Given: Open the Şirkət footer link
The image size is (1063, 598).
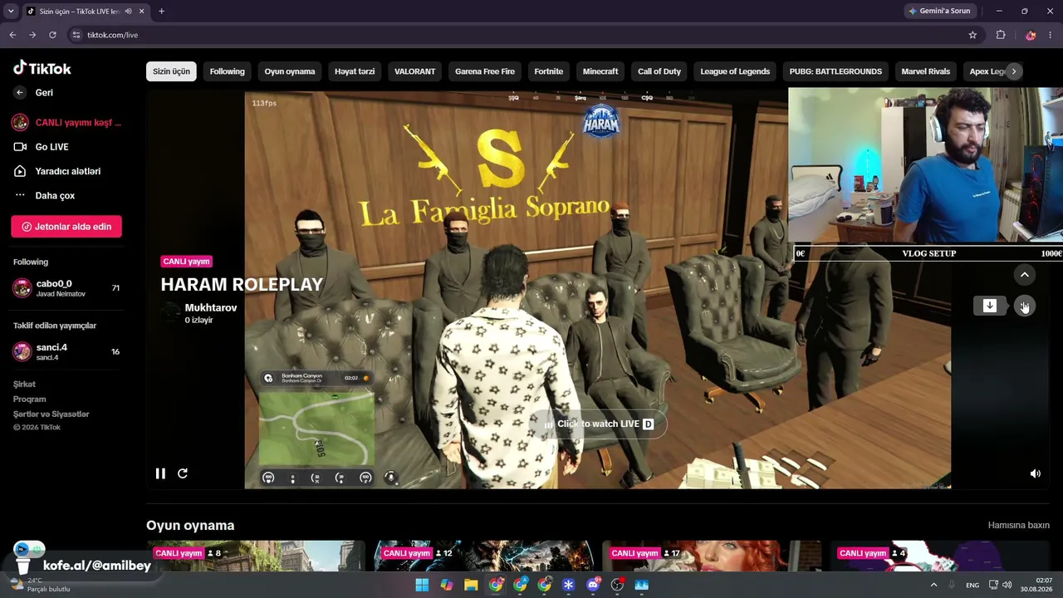Looking at the screenshot, I should click(24, 385).
